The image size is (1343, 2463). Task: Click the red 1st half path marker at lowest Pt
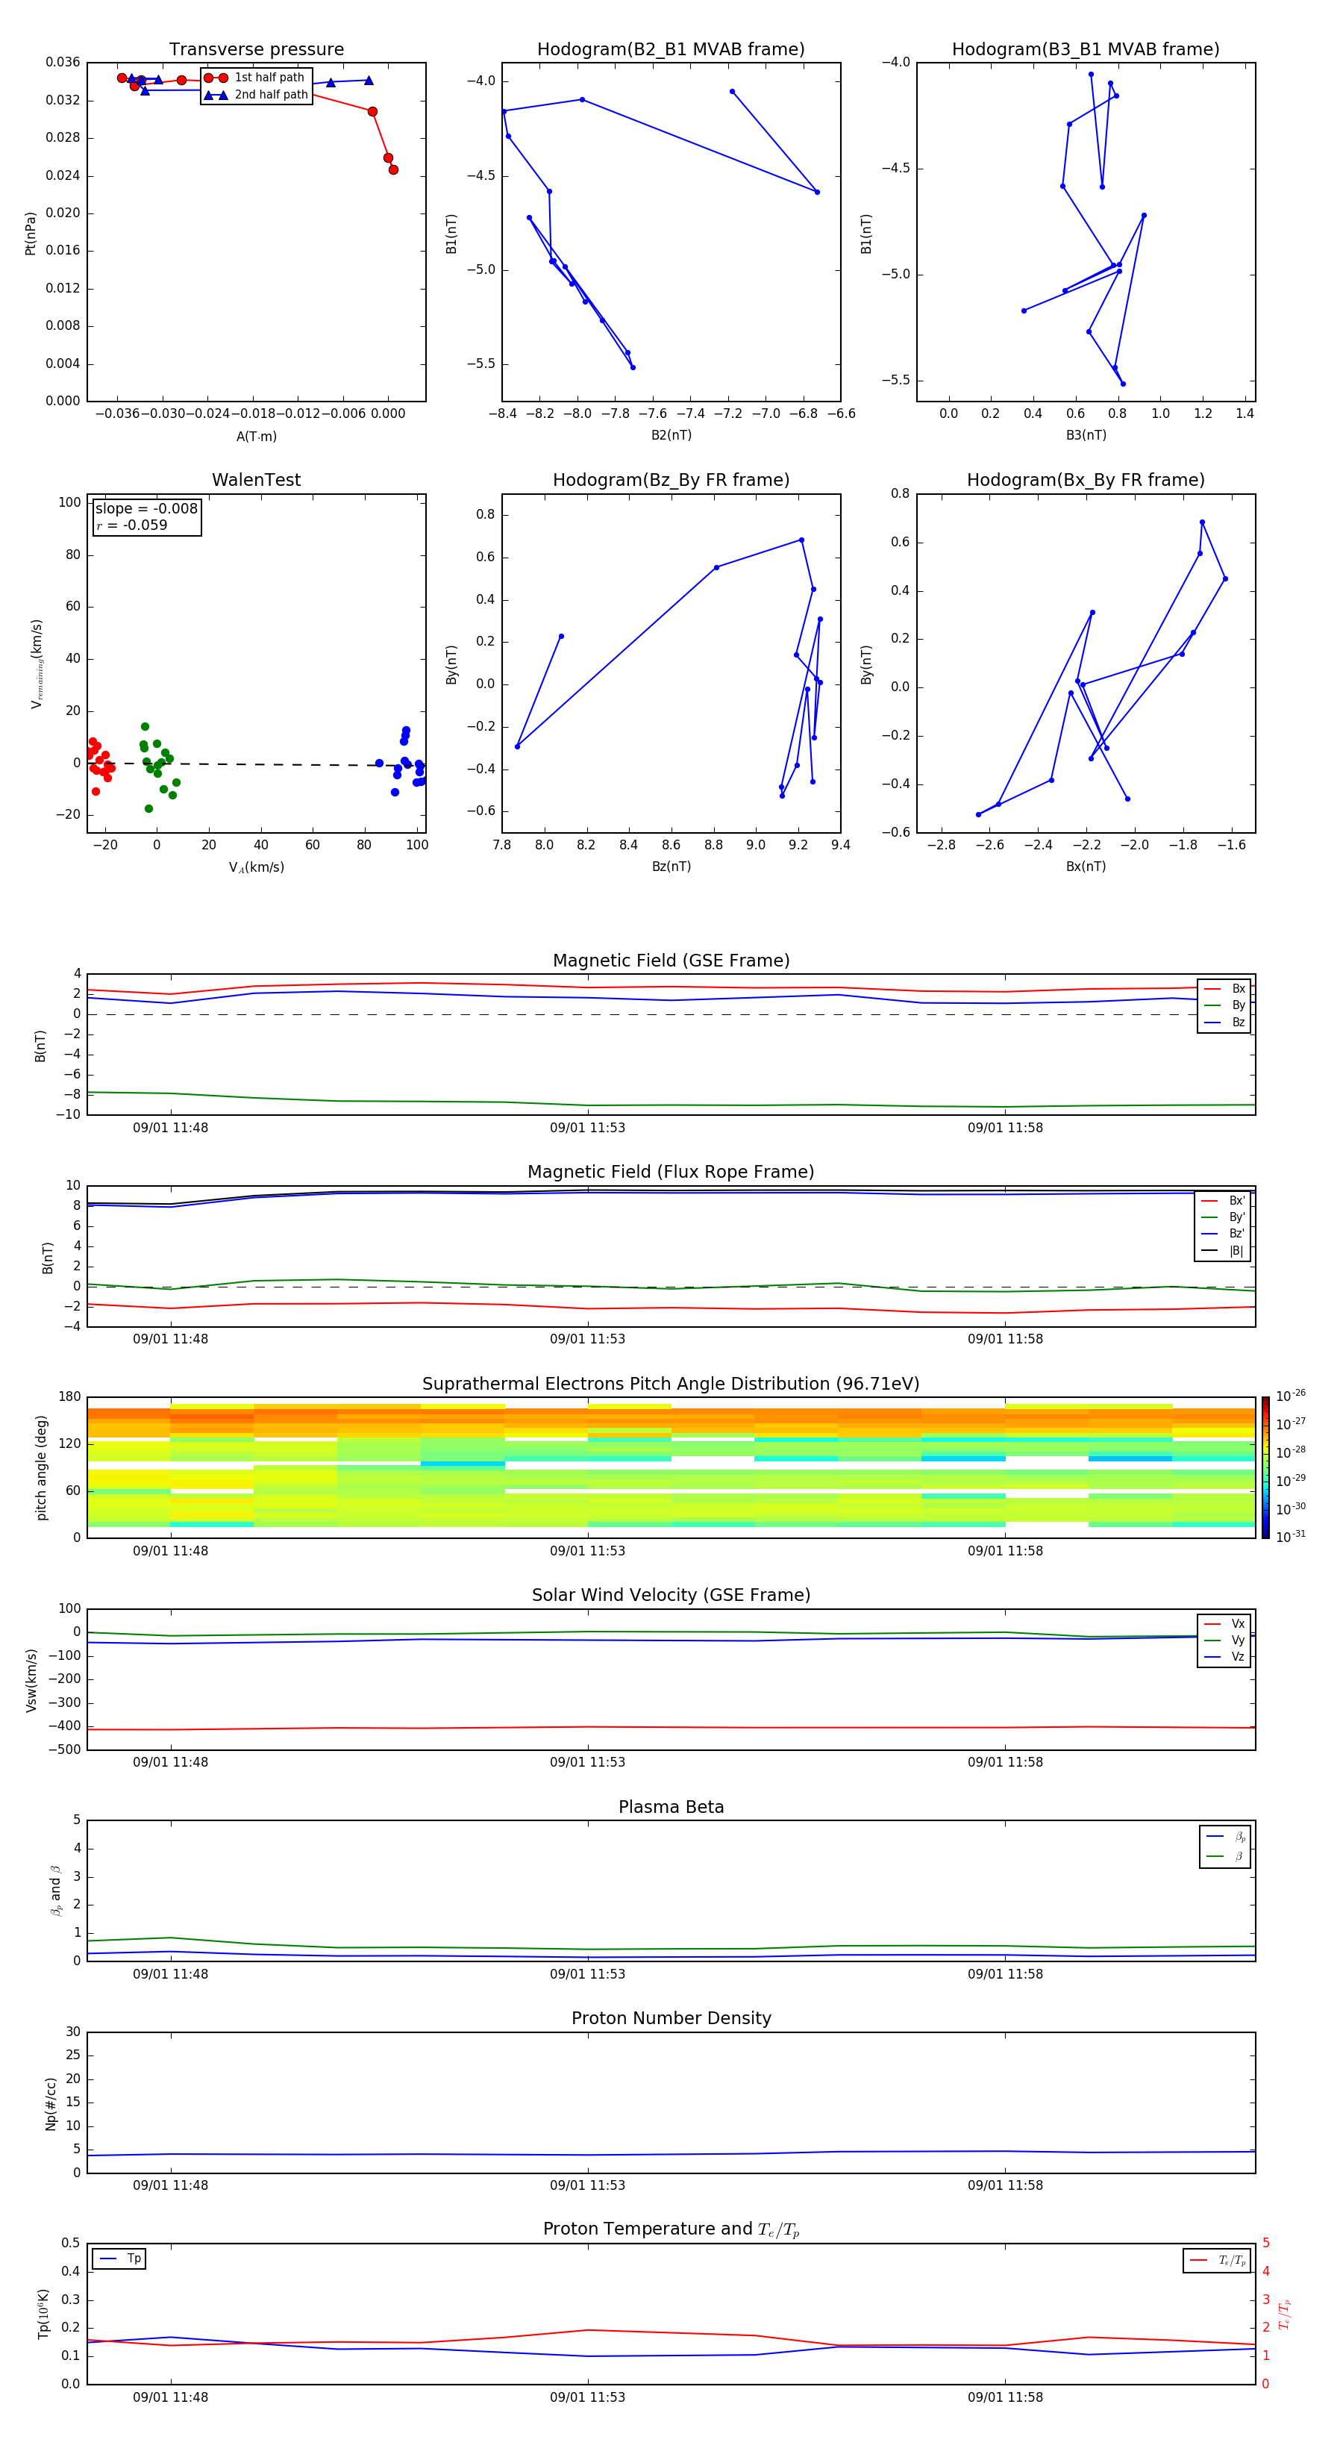click(393, 169)
